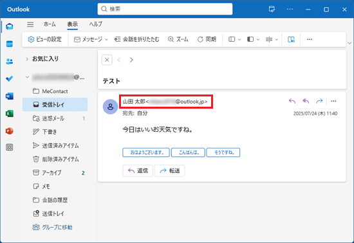Click the date 2025/07/24 (木) 11:40
This screenshot has width=354, height=243.
315,113
